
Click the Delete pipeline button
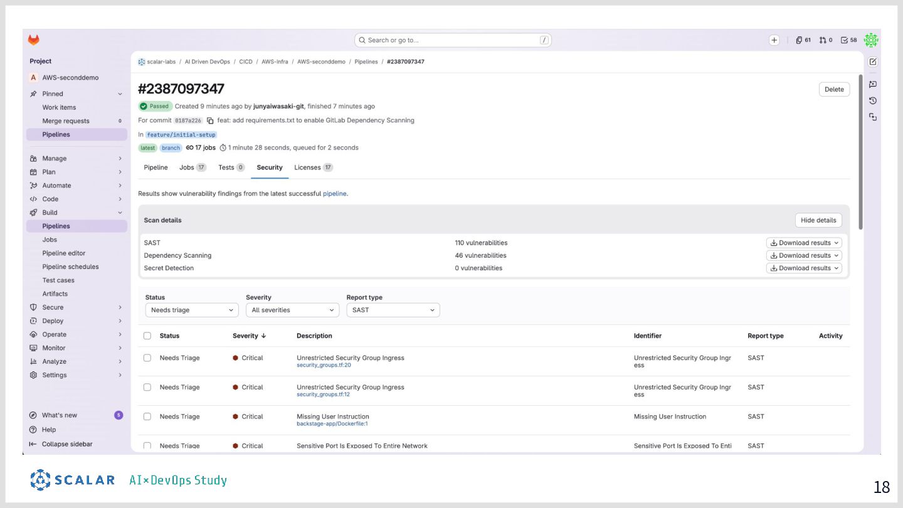[834, 89]
